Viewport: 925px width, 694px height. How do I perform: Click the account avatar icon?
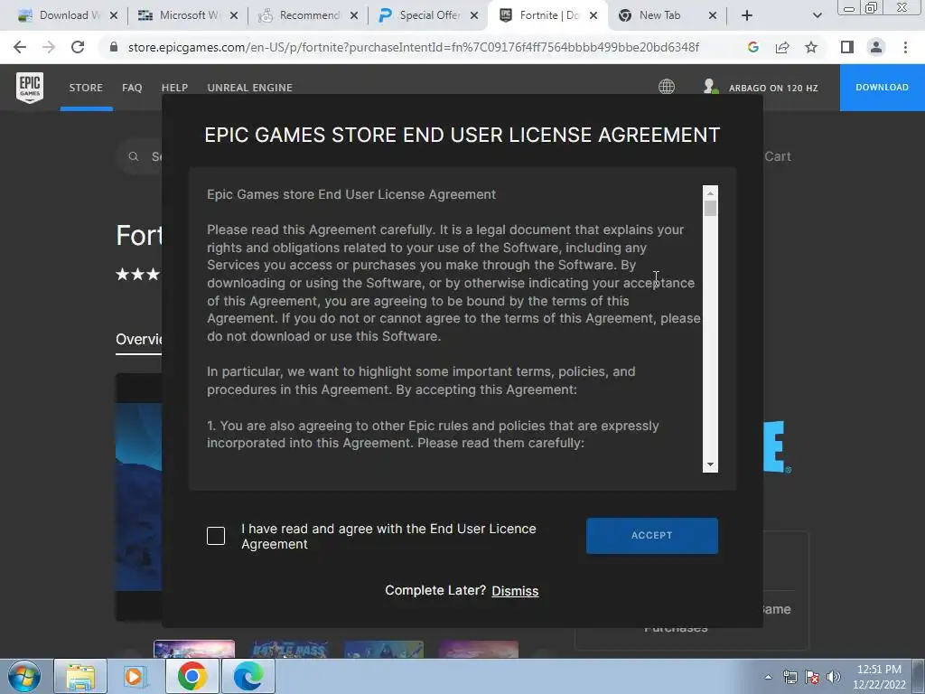[711, 87]
